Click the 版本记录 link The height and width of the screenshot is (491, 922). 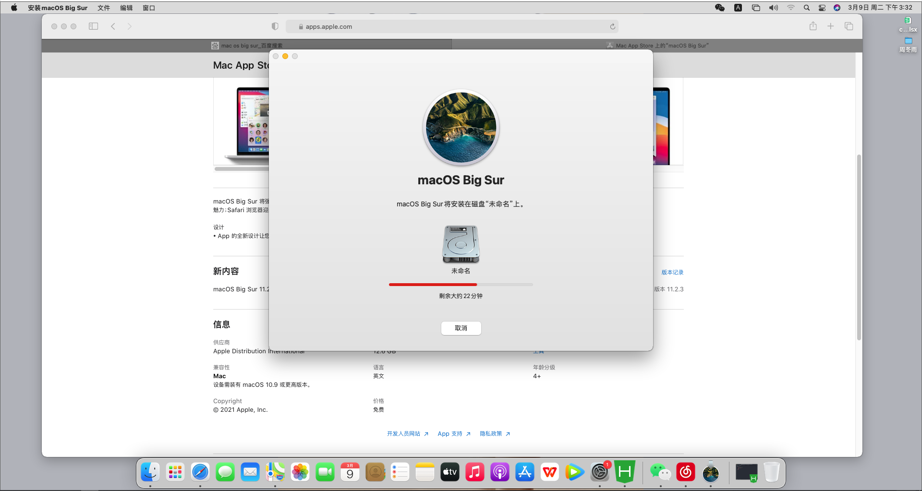[x=672, y=272]
